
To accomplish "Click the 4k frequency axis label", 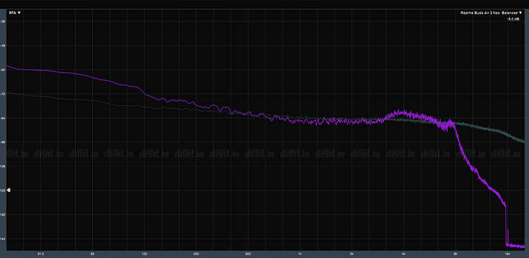I will click(403, 253).
